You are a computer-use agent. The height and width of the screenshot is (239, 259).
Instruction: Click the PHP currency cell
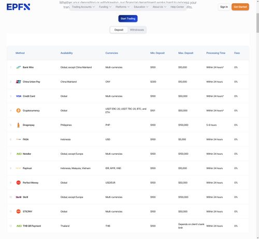coord(108,125)
